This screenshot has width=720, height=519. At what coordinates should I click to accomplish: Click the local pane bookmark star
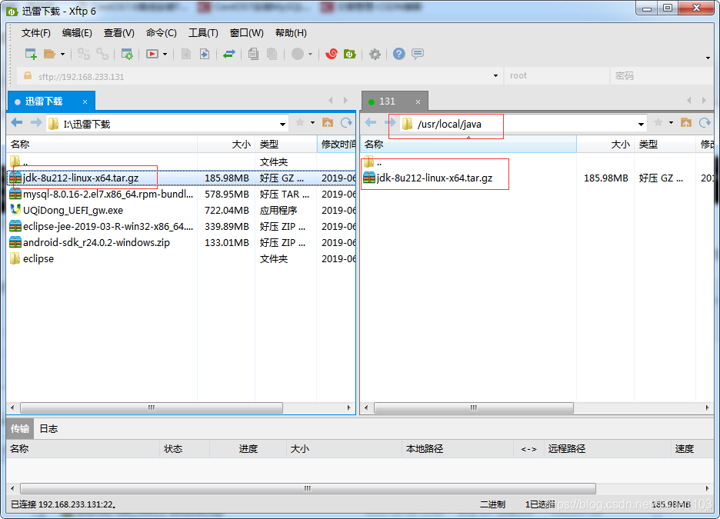tap(300, 122)
